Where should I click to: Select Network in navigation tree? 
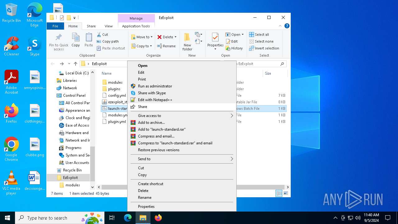click(70, 88)
